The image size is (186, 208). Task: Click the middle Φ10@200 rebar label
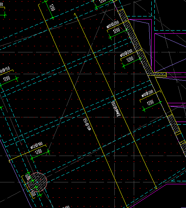126,53
